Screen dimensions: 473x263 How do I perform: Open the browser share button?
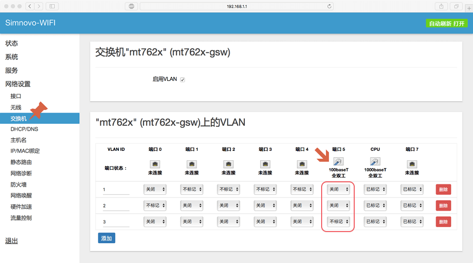pyautogui.click(x=441, y=6)
